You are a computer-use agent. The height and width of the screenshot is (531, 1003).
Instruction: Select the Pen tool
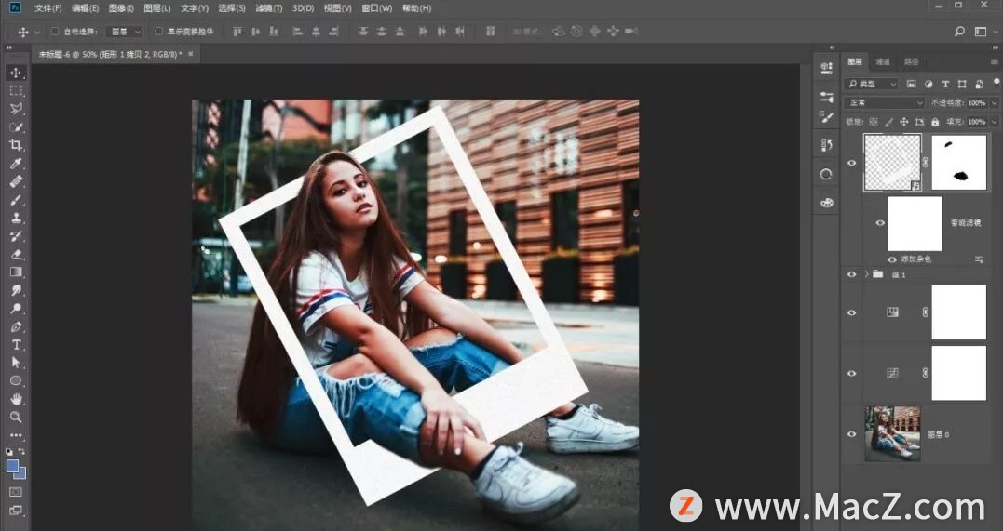coord(16,326)
